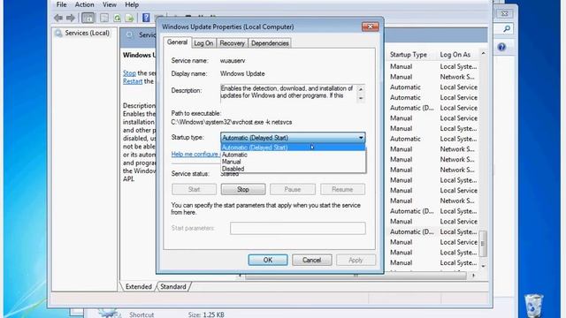The height and width of the screenshot is (318, 566).
Task: Sort by the Startup Type column header
Action: click(x=409, y=55)
